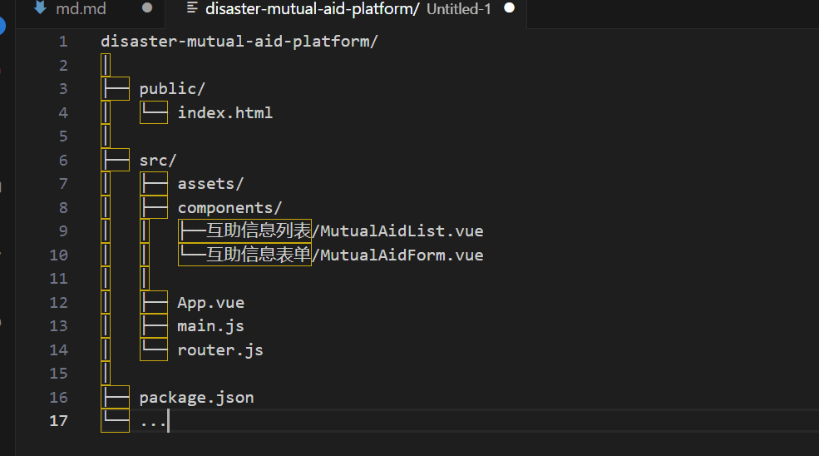The image size is (819, 456).
Task: Click the unsaved dot on md.md tab
Action: tap(147, 9)
